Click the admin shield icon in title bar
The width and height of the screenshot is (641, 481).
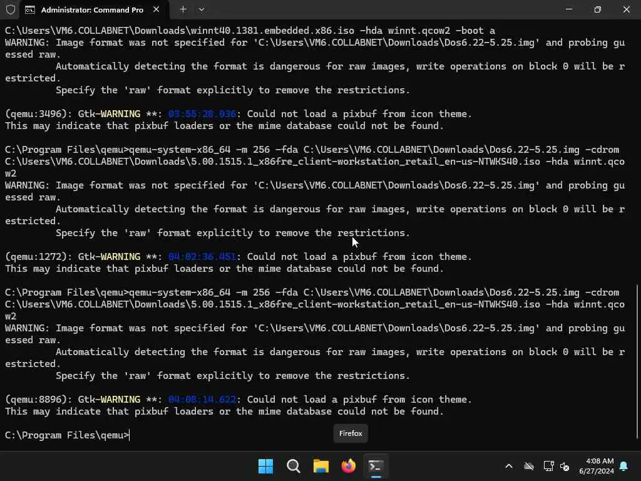[x=11, y=9]
